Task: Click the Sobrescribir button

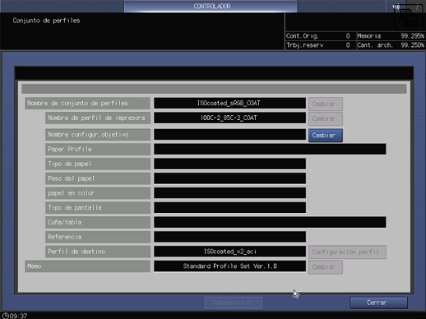Action: tap(233, 303)
